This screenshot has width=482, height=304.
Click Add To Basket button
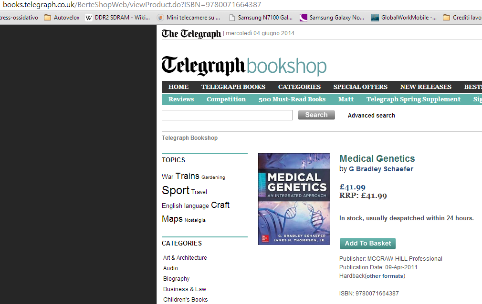click(367, 243)
